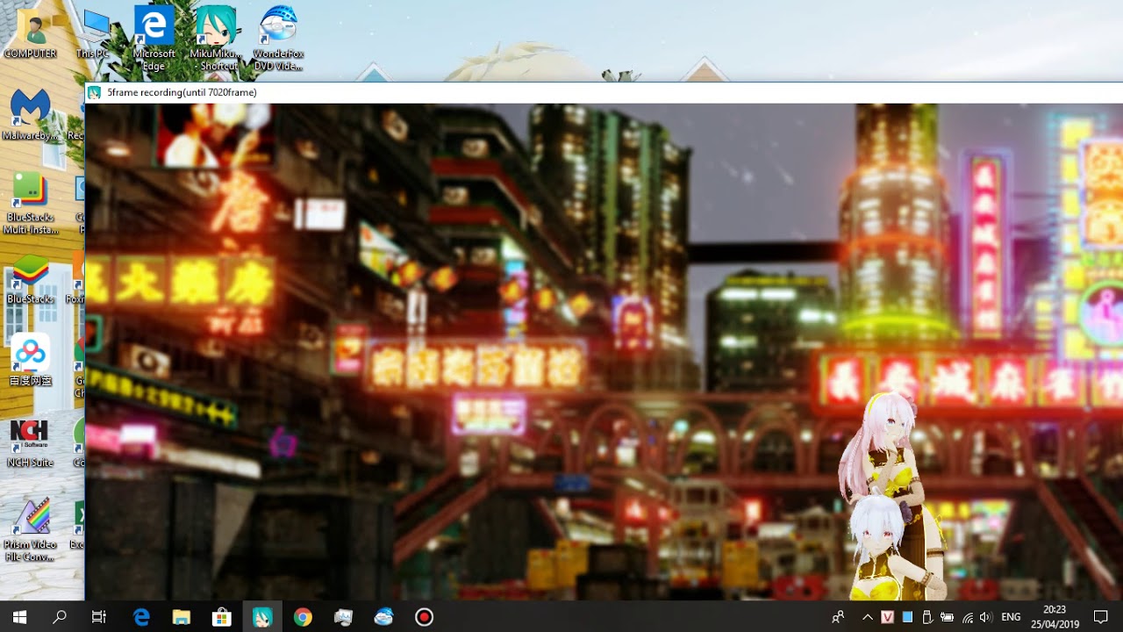The height and width of the screenshot is (632, 1123).
Task: Expand hidden system tray icons chevron
Action: [x=868, y=617]
